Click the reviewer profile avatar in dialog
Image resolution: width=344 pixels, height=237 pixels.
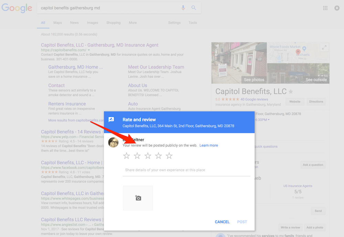click(x=114, y=142)
